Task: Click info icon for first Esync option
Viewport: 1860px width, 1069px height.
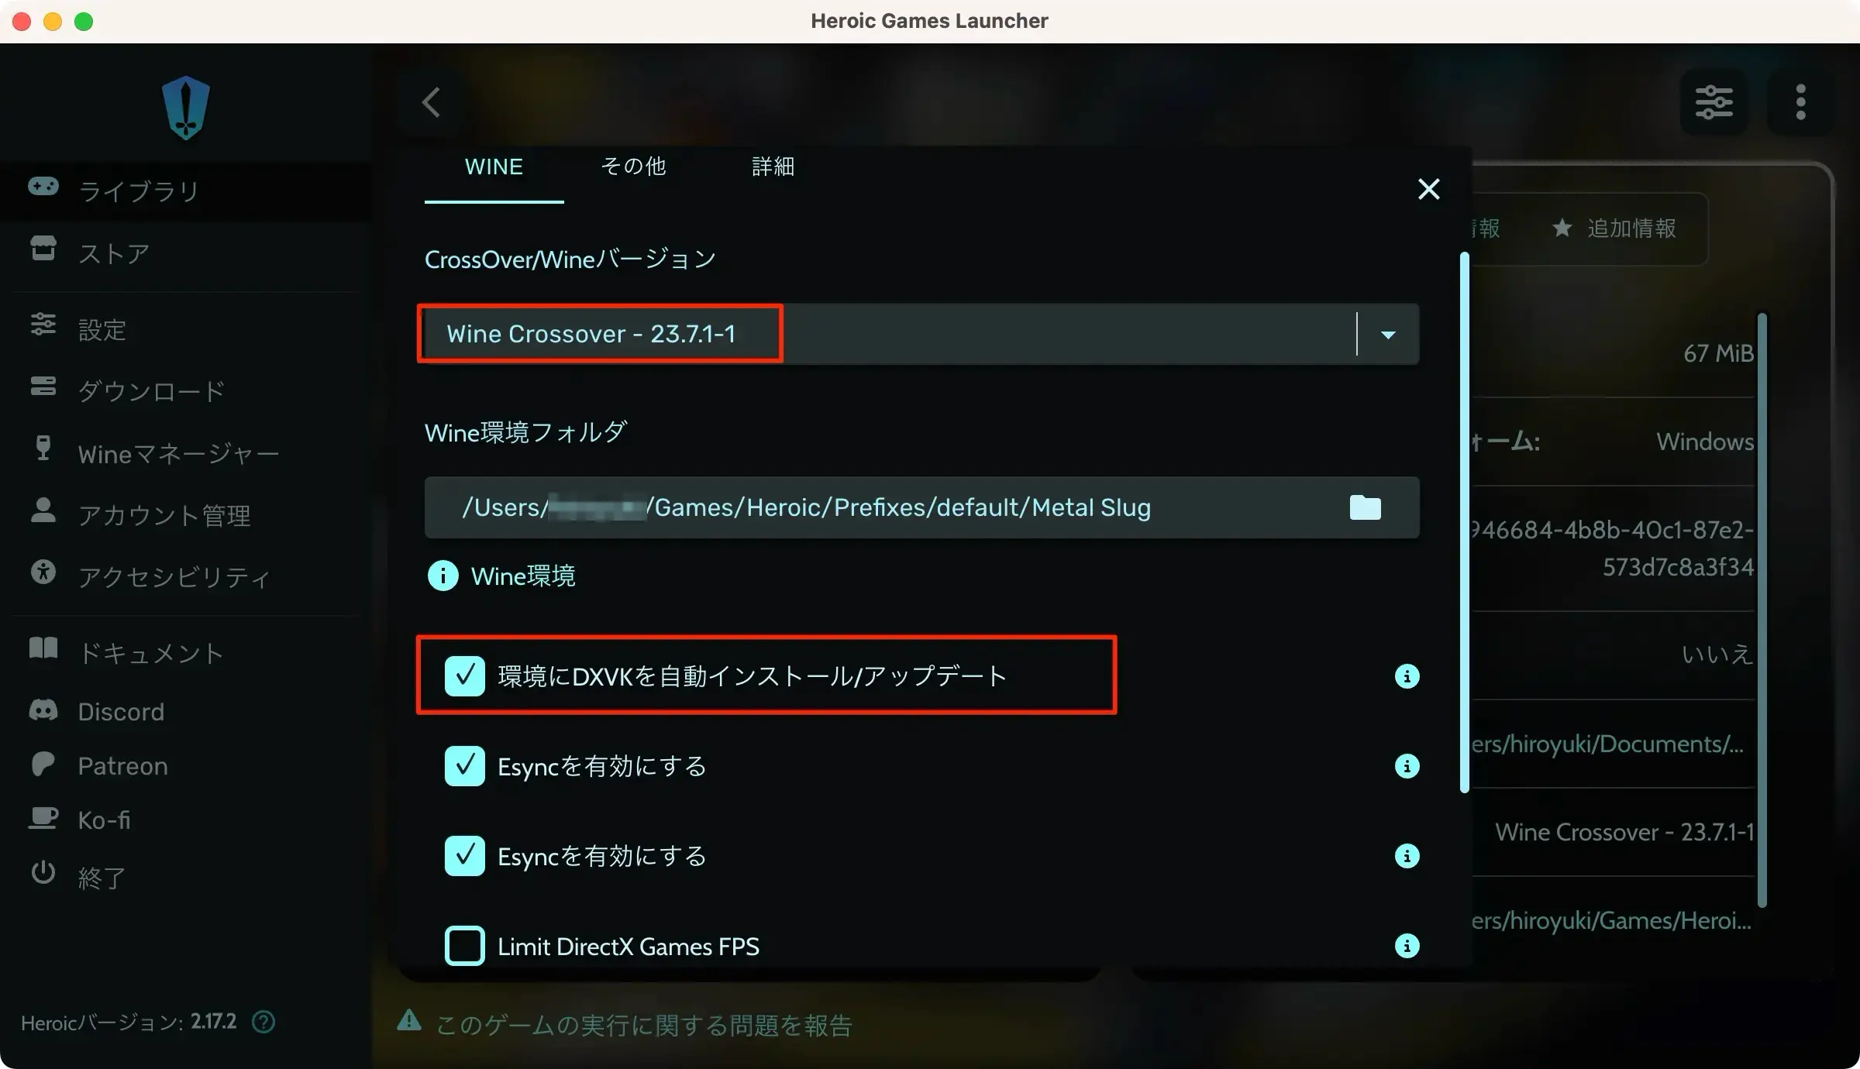Action: (1407, 766)
